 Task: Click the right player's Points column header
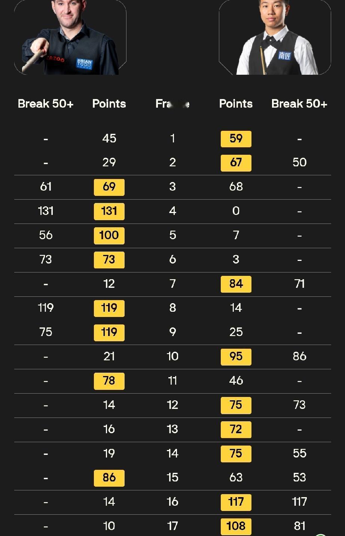coord(236,104)
